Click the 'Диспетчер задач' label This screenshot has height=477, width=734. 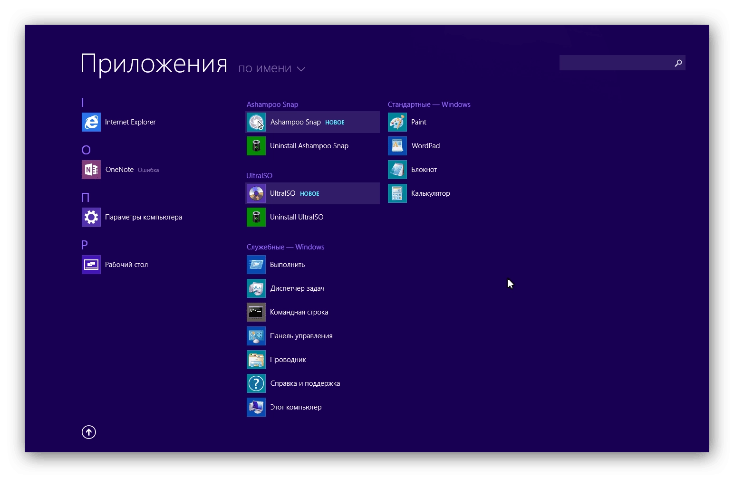tap(298, 288)
